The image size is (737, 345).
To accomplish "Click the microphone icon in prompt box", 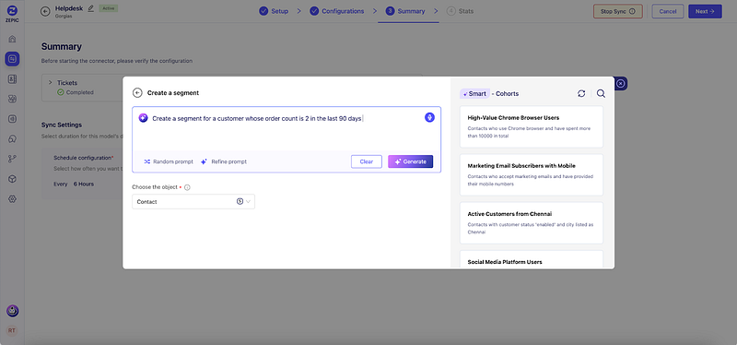I will 429,118.
